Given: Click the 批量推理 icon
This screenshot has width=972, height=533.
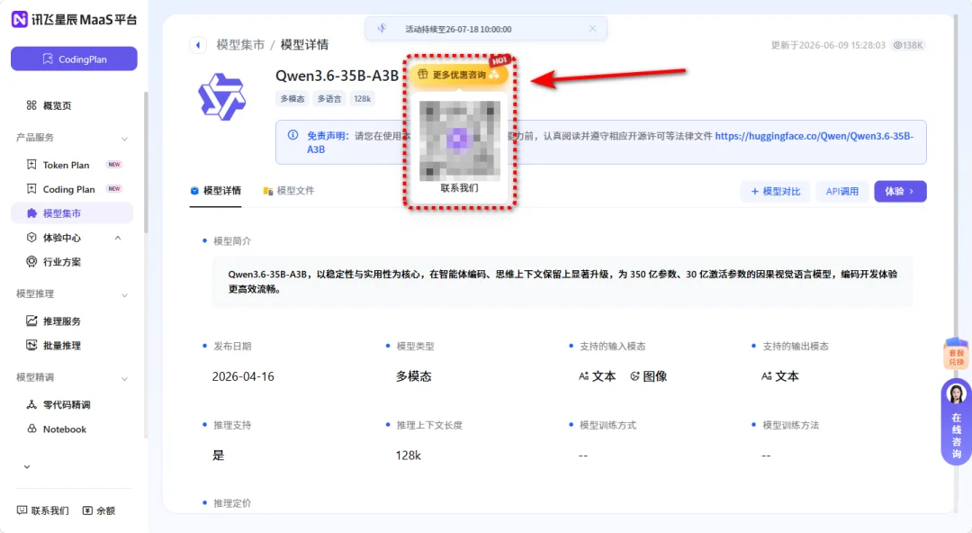Looking at the screenshot, I should pos(31,345).
